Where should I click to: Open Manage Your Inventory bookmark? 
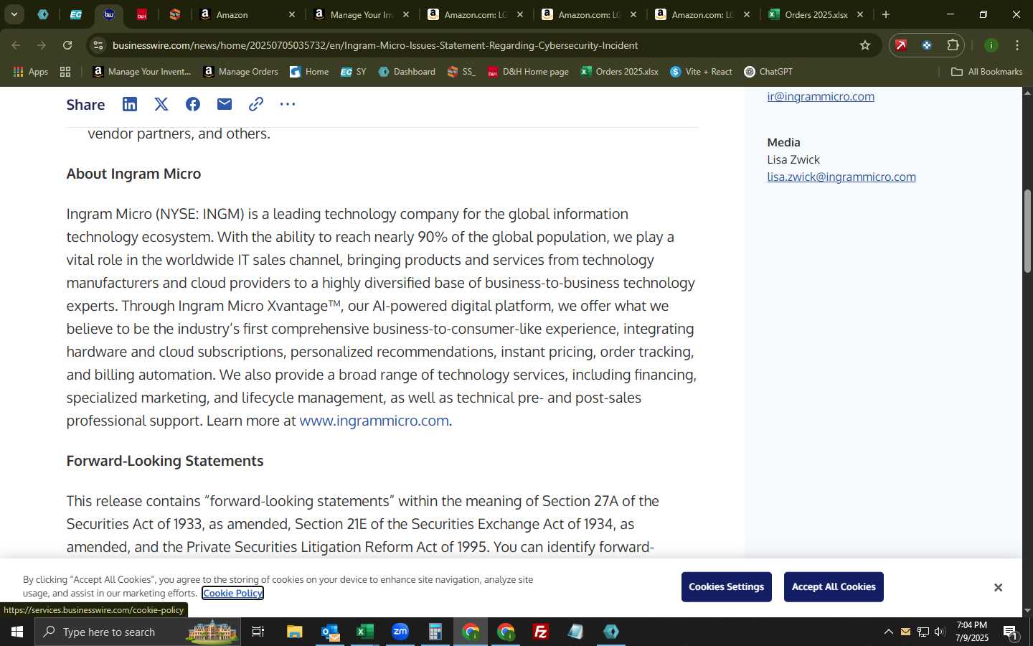click(142, 72)
